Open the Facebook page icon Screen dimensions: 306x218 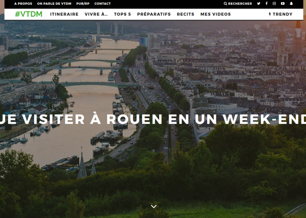pos(266,3)
